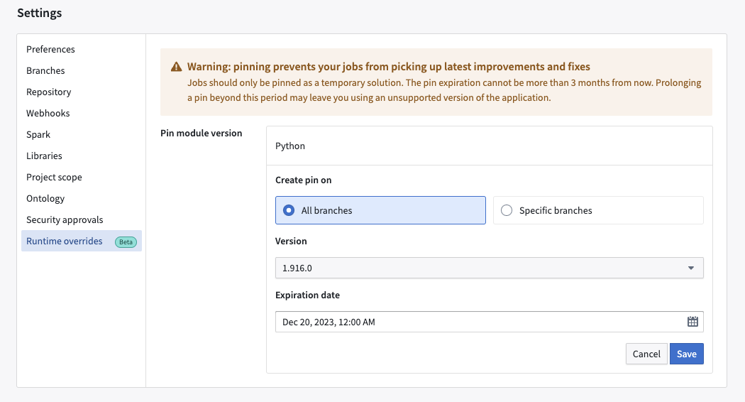745x402 pixels.
Task: Save the pin configuration
Action: pyautogui.click(x=687, y=354)
